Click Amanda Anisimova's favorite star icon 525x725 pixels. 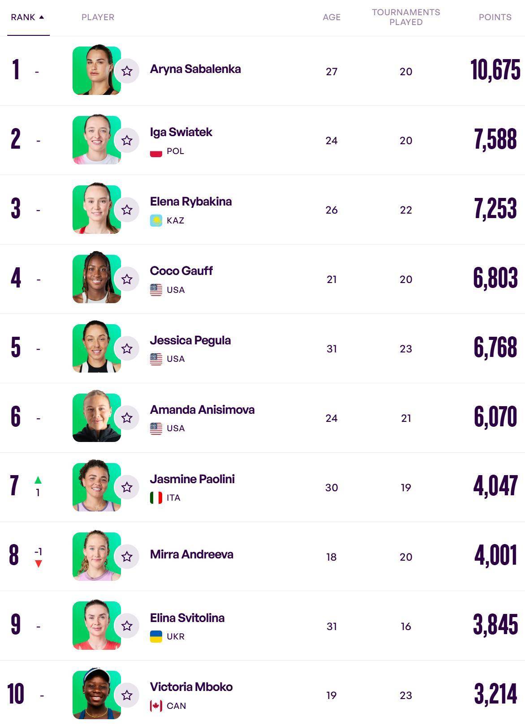click(127, 418)
